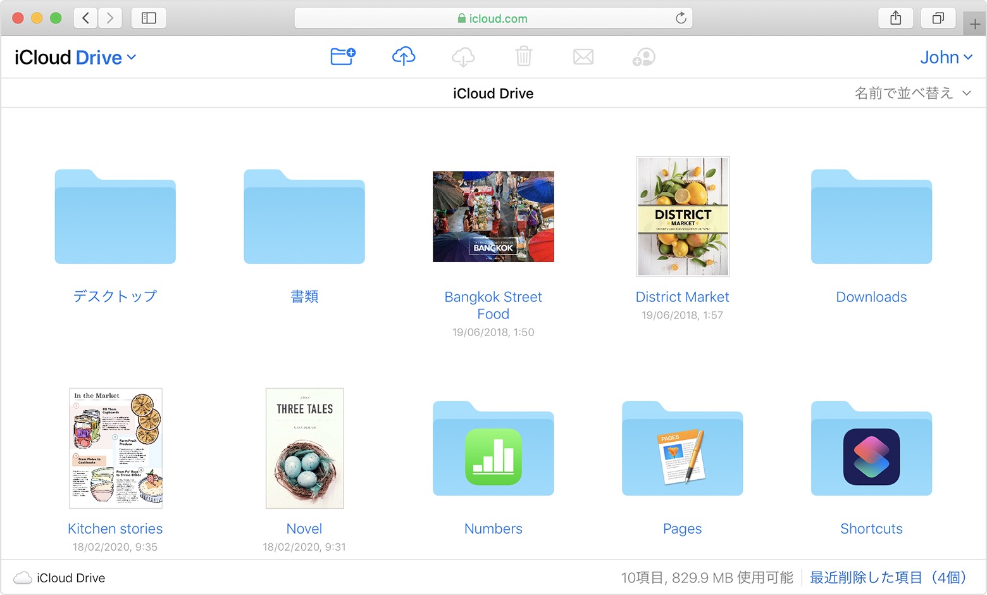Image resolution: width=987 pixels, height=595 pixels.
Task: Toggle Safari sidebar button
Action: (x=149, y=18)
